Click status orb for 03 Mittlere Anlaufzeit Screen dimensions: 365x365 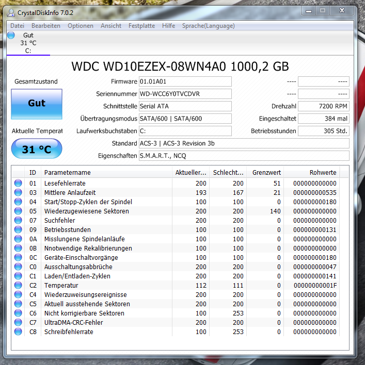coord(18,192)
